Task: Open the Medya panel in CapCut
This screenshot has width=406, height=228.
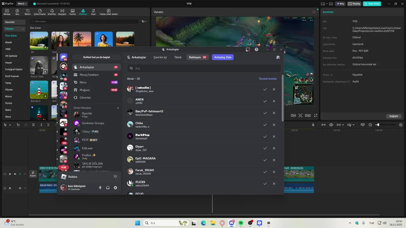Action: pyautogui.click(x=7, y=12)
